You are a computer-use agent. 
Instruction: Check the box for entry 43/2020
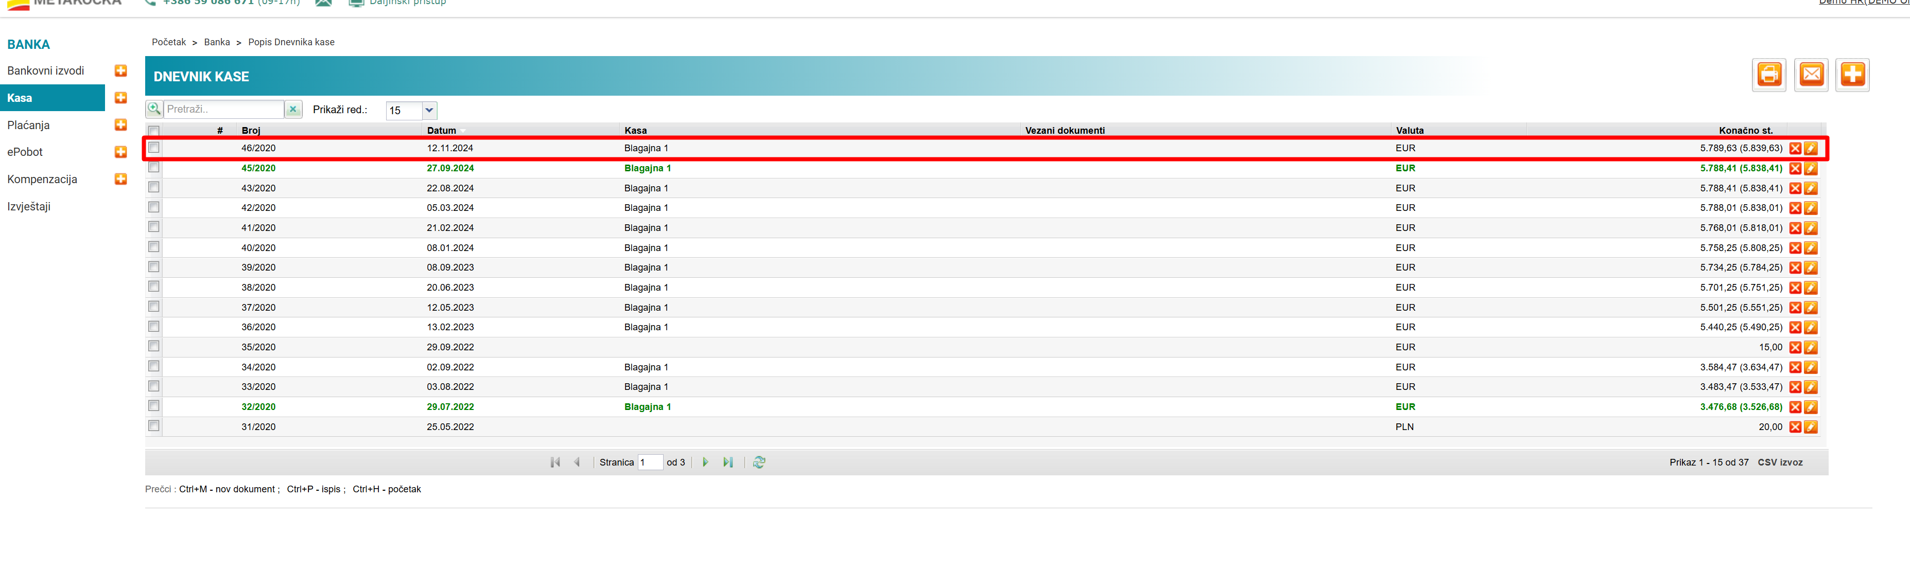click(x=153, y=187)
